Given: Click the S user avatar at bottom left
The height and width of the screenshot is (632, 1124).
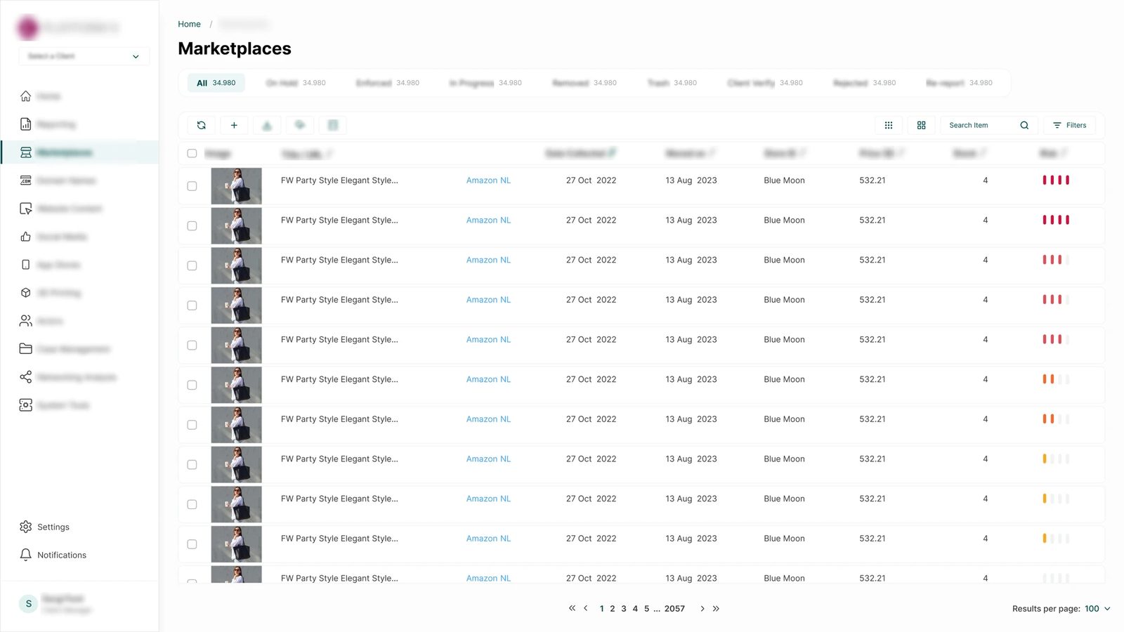Looking at the screenshot, I should (x=28, y=603).
